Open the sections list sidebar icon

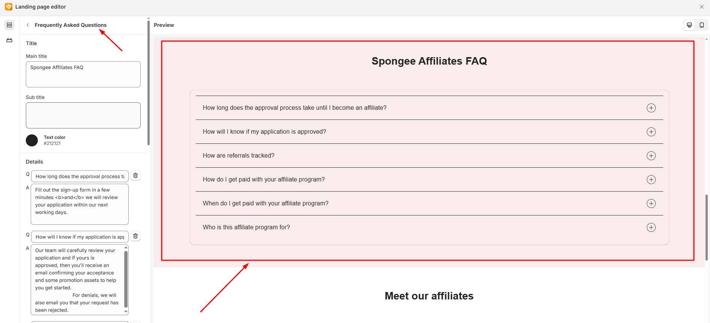click(x=9, y=25)
